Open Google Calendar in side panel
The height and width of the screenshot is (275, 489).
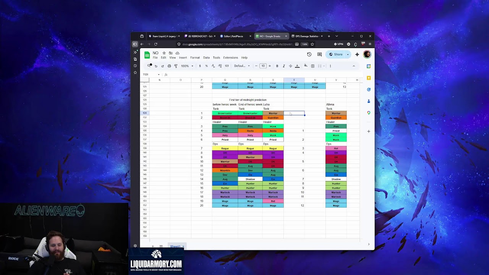pos(369,66)
